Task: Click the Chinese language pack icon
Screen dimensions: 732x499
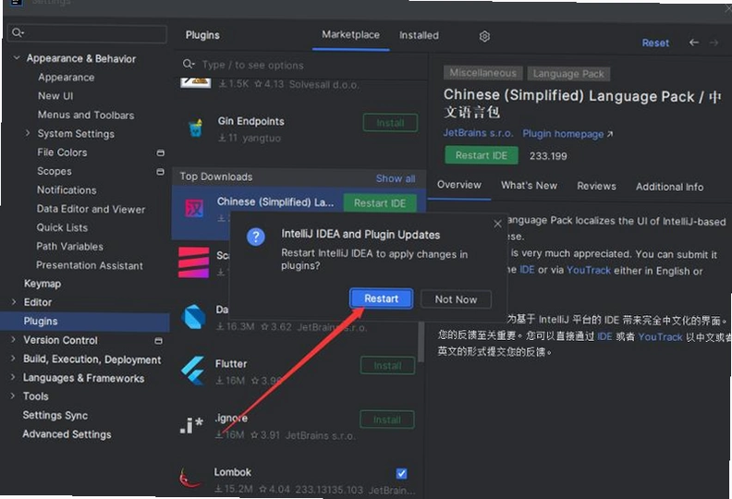Action: click(194, 208)
